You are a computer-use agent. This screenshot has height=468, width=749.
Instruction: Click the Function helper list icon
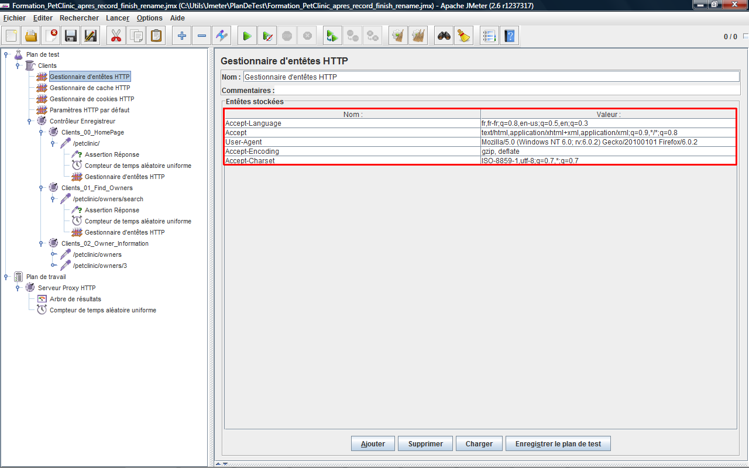[489, 36]
